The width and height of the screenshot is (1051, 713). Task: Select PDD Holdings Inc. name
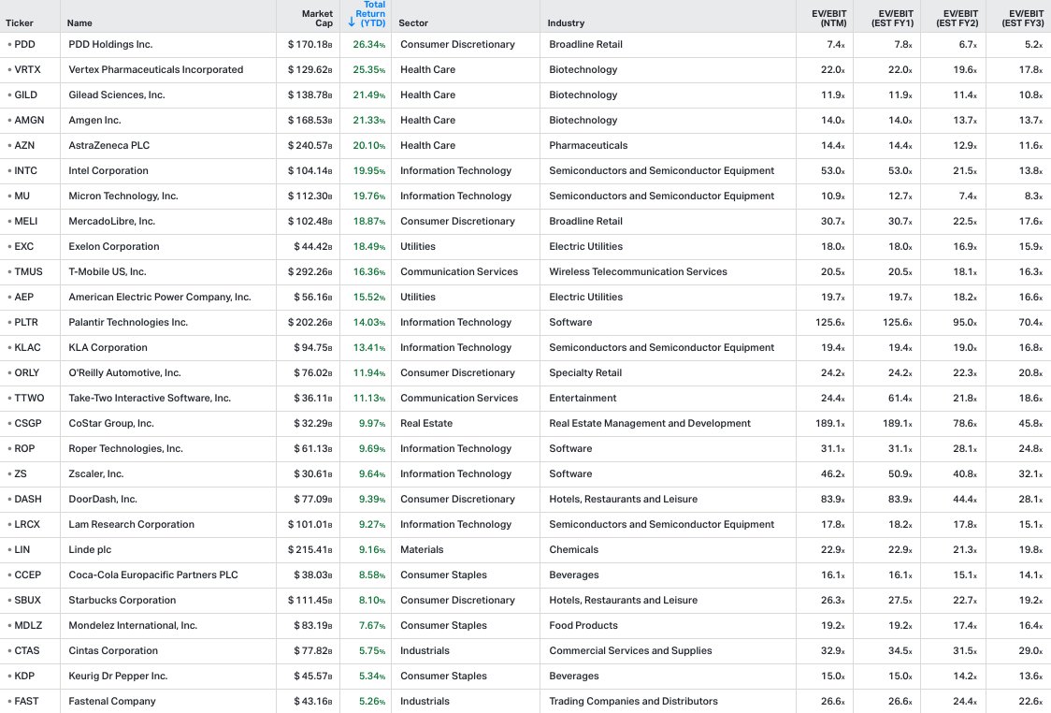point(110,44)
